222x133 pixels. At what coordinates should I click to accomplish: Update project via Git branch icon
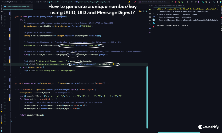pyautogui.click(x=196, y=2)
